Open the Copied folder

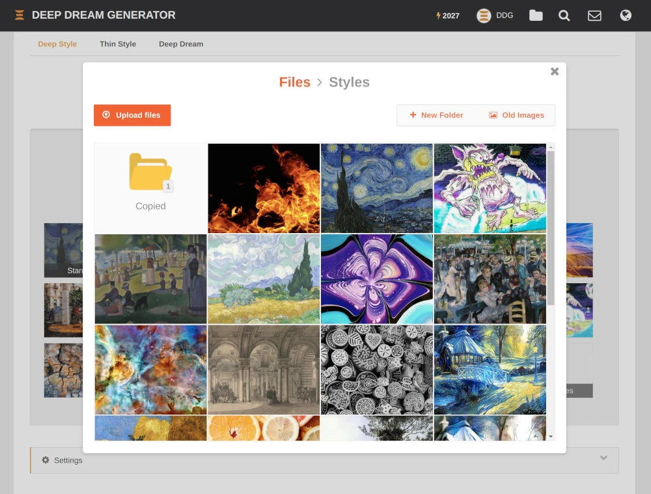tap(151, 188)
